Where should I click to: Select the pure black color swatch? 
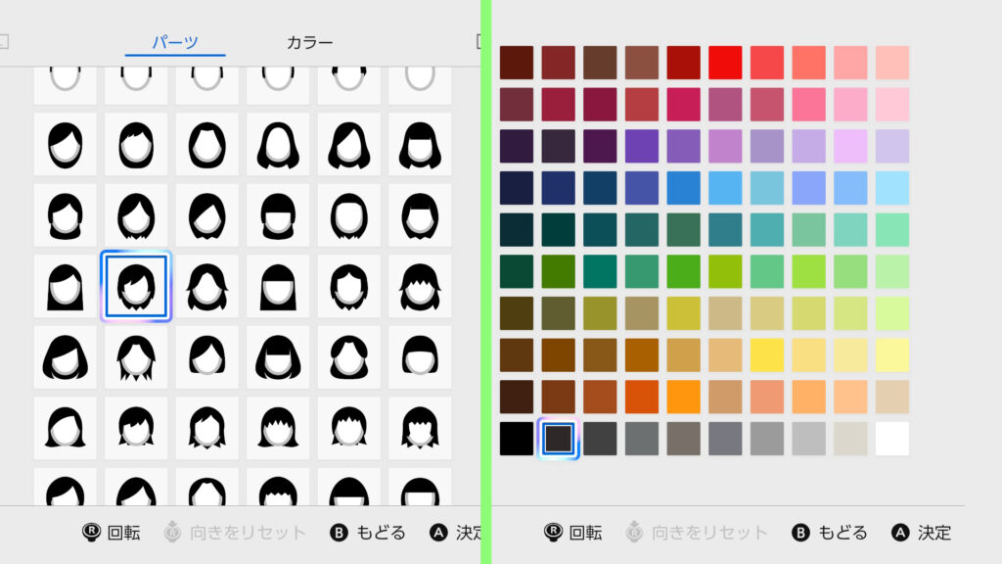coord(516,439)
